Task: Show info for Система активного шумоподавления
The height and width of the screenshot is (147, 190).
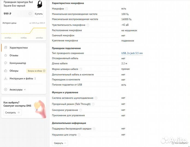Action: (96, 98)
